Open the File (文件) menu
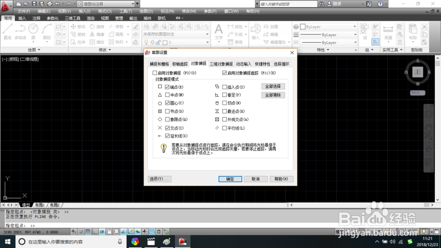Image resolution: width=441 pixels, height=248 pixels. click(24, 11)
